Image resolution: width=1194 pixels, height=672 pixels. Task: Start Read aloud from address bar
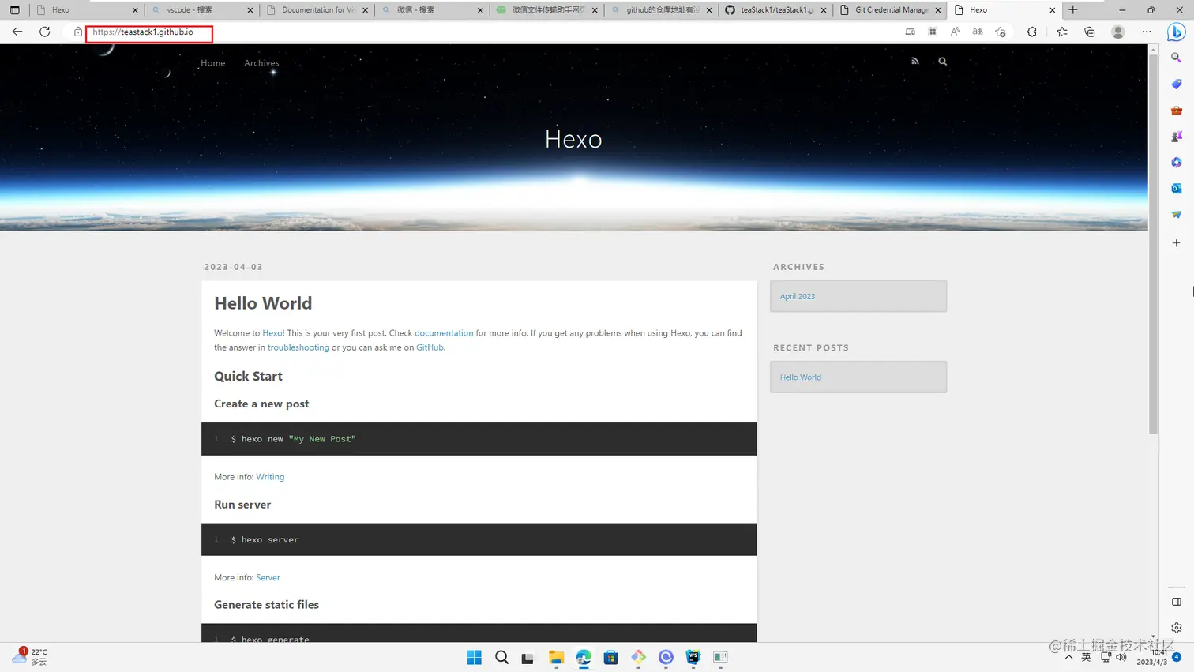point(956,32)
